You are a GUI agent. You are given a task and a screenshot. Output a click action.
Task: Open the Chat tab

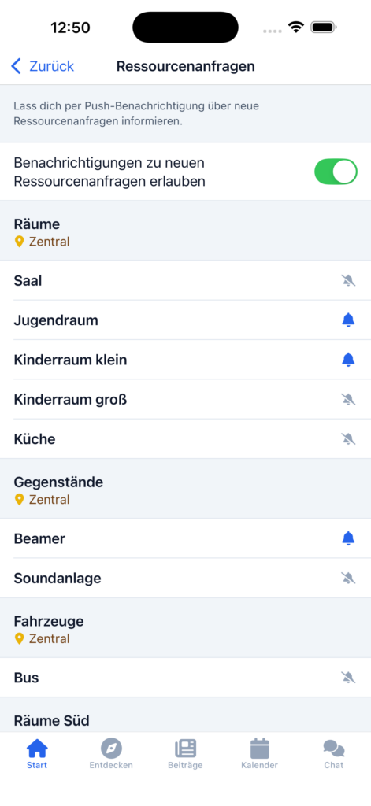coord(333,753)
